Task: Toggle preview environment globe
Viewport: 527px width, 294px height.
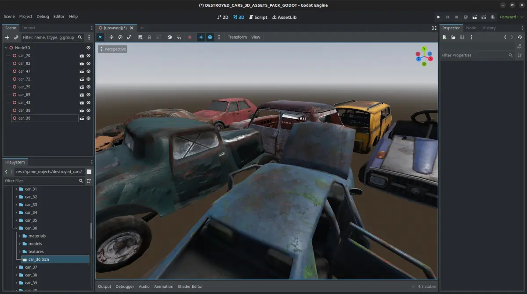Action: click(210, 37)
